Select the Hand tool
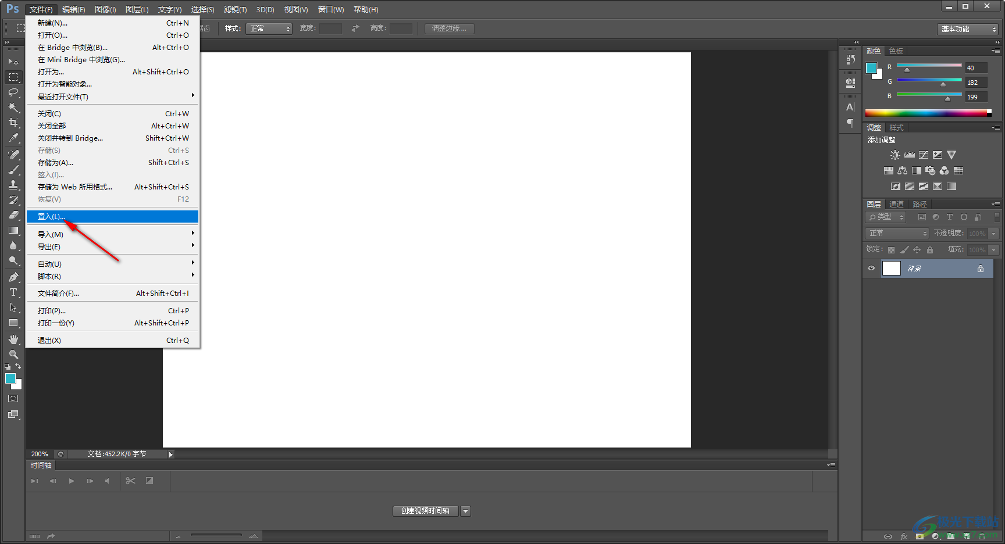The image size is (1005, 544). [13, 339]
